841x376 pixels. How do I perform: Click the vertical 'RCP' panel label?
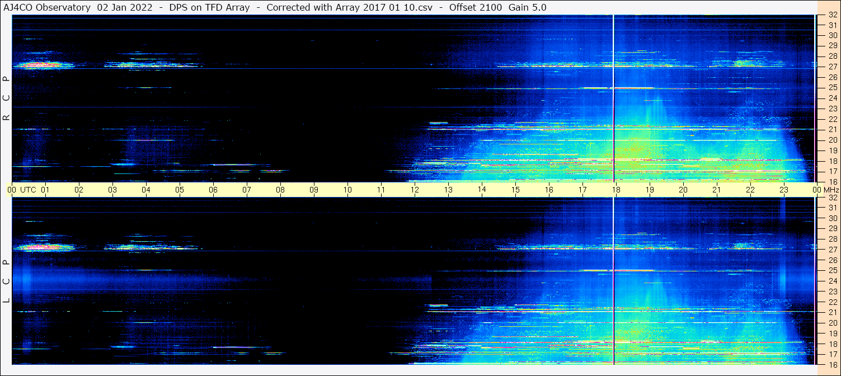point(7,98)
